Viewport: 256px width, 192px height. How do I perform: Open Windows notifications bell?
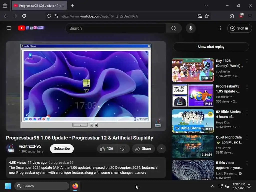[x=249, y=186]
